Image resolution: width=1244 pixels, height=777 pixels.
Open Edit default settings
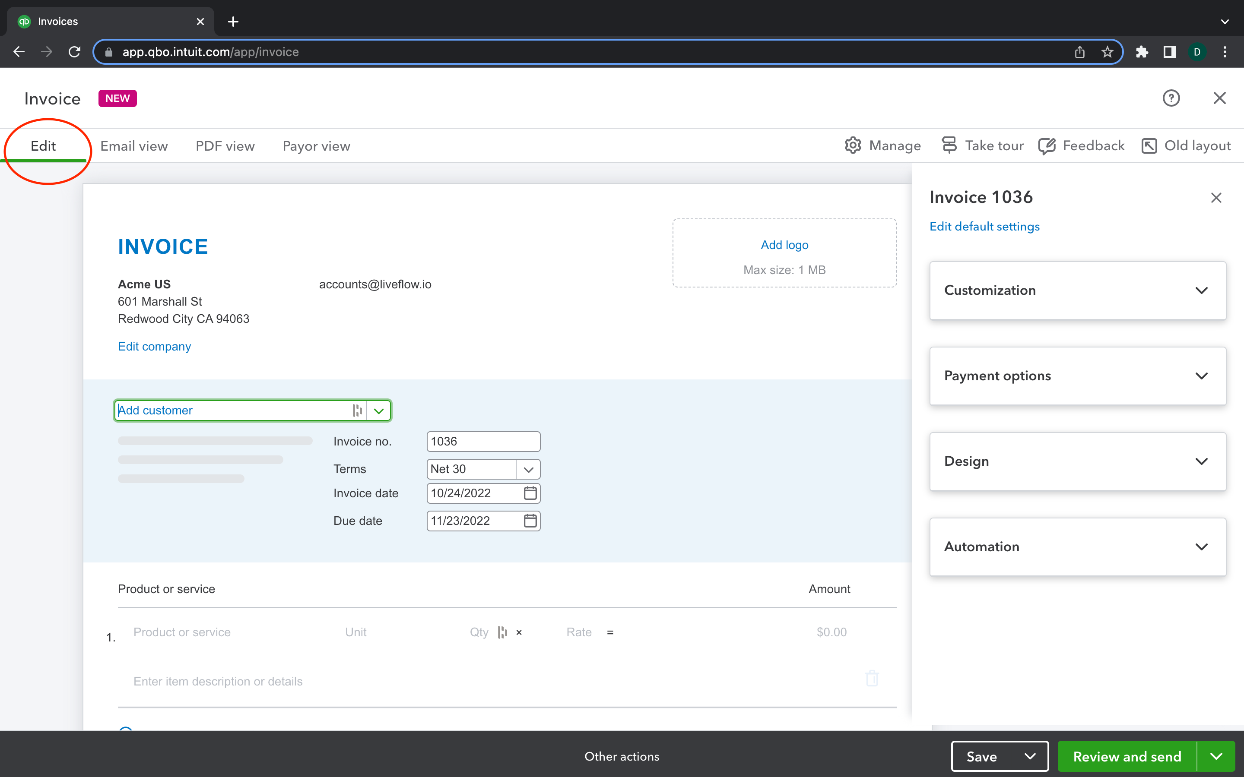984,226
